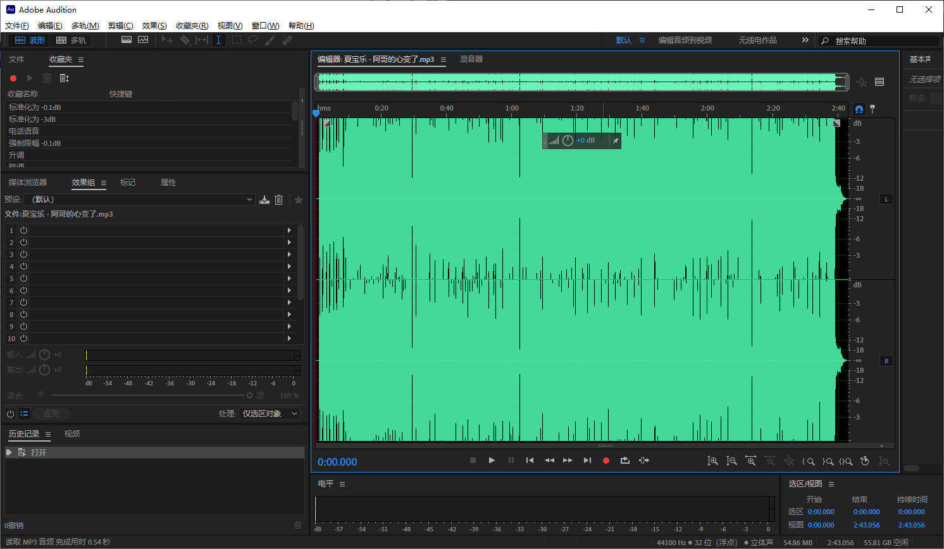The width and height of the screenshot is (944, 549).
Task: Click the 搜索帮助 search field
Action: 879,40
